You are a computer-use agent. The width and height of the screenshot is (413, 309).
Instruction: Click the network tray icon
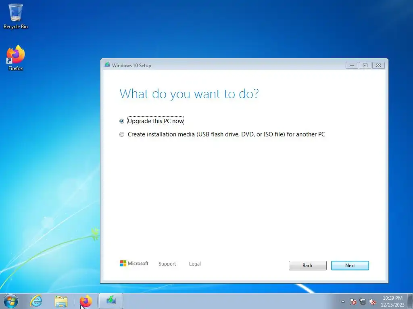pyautogui.click(x=363, y=301)
